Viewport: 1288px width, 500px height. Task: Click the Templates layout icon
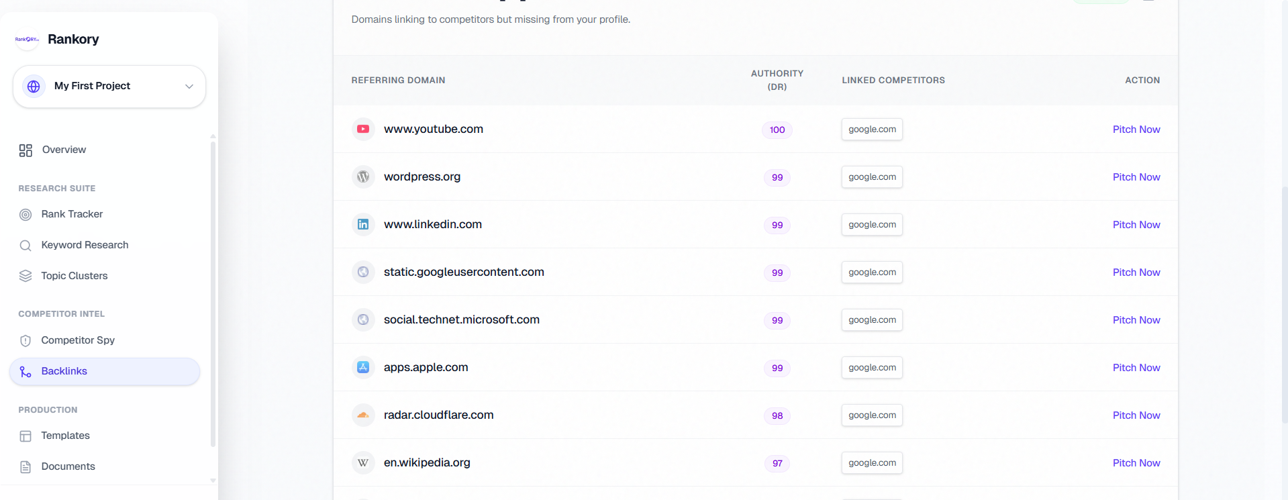click(26, 436)
